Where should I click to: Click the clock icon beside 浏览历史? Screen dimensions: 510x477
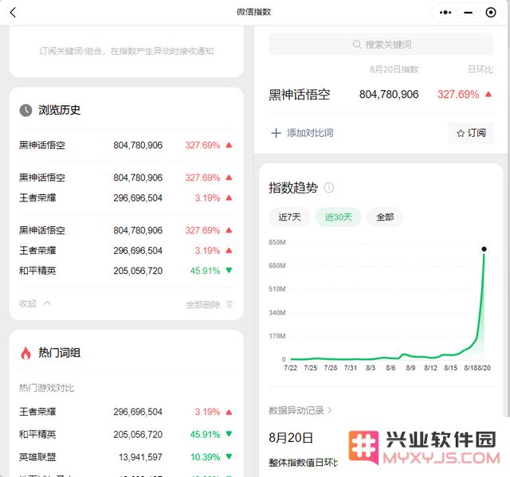click(x=25, y=110)
